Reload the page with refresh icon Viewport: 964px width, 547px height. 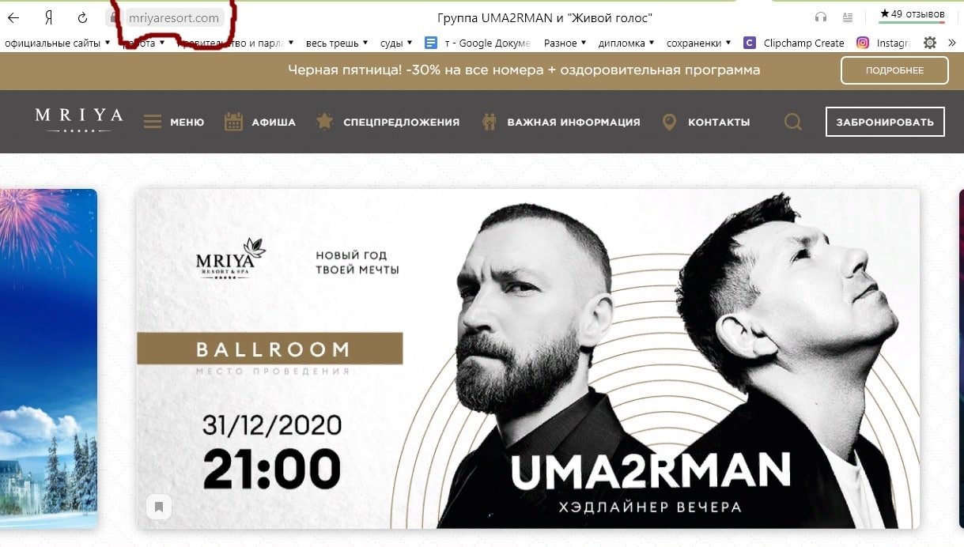coord(83,17)
